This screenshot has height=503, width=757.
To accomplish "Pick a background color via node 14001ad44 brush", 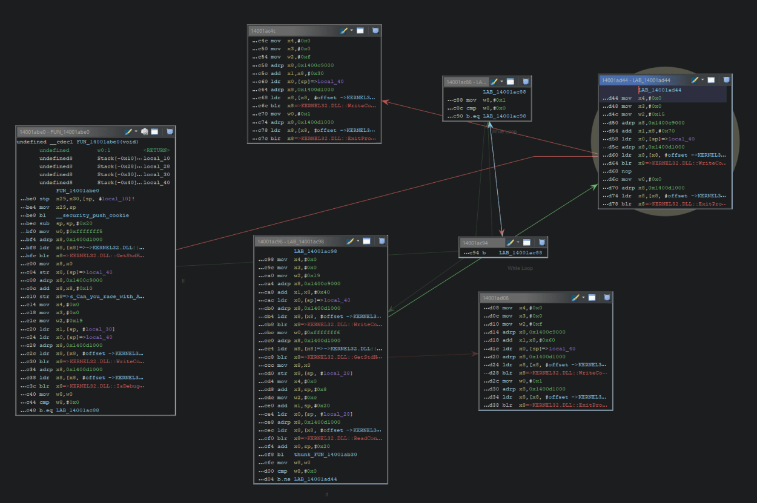I will (695, 80).
